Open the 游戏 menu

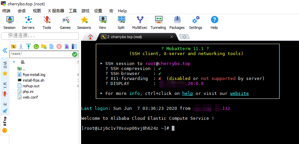pyautogui.click(x=85, y=11)
